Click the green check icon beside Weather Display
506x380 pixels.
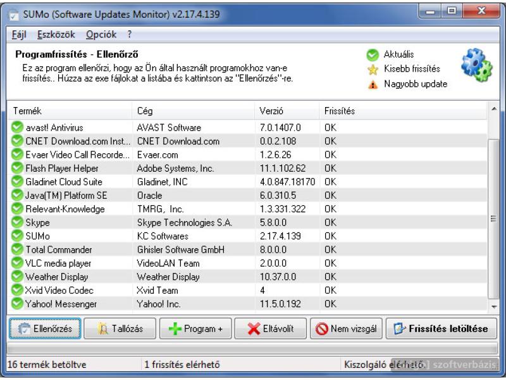[17, 277]
